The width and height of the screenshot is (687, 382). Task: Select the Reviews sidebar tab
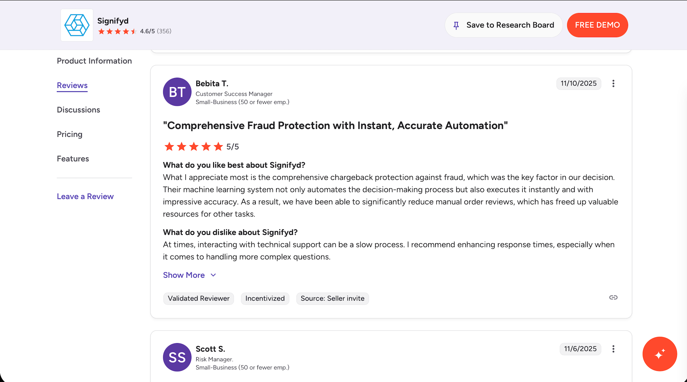point(72,86)
